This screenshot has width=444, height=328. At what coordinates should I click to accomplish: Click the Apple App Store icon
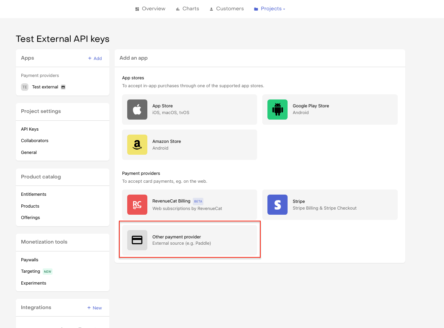point(137,109)
